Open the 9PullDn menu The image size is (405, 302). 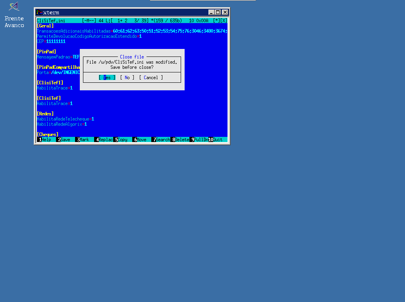pyautogui.click(x=199, y=140)
